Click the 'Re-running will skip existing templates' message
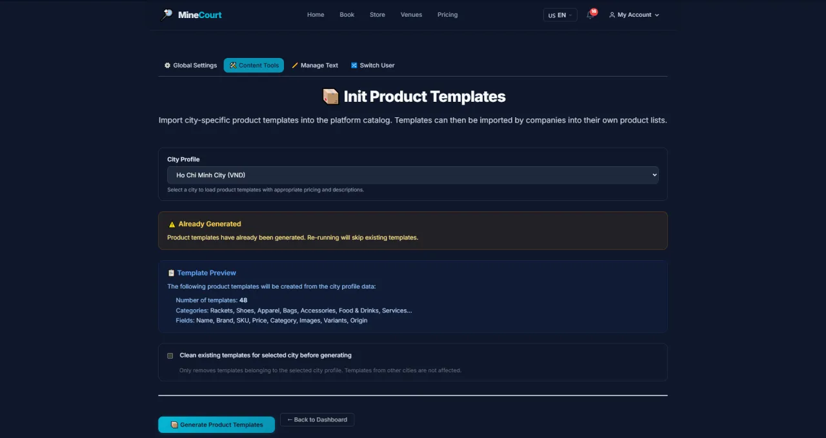Image resolution: width=826 pixels, height=438 pixels. click(x=363, y=238)
